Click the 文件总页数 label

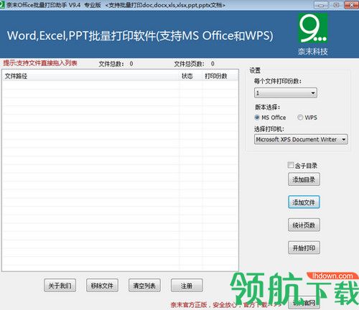(189, 64)
